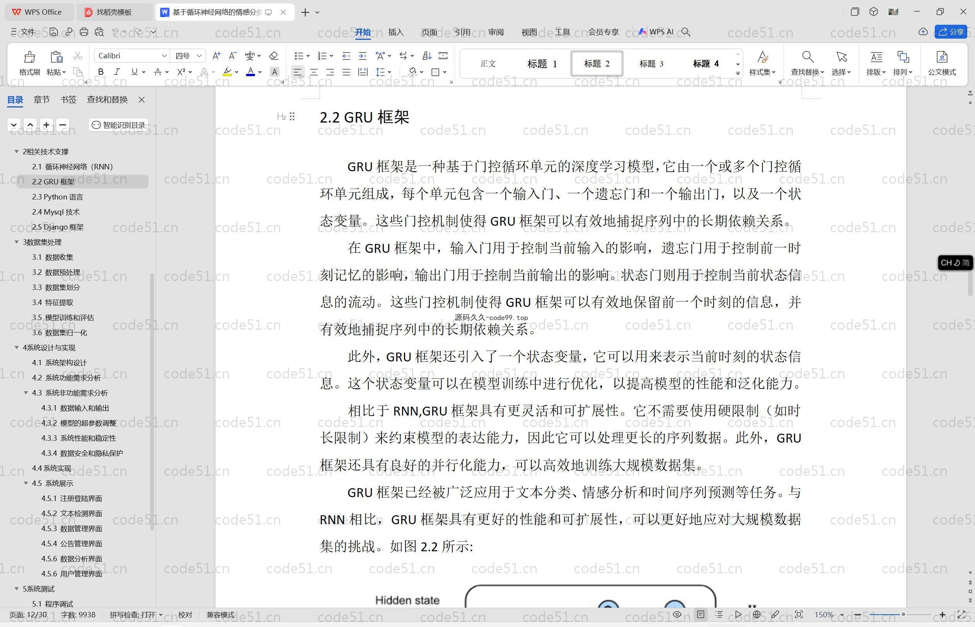Screen dimensions: 975x627
Task: Click the Paste (粘贴) clipboard icon
Action: pos(56,57)
